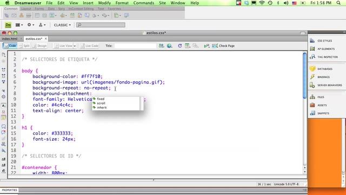Toggle Line Numbers in coding toolbar

4,106
